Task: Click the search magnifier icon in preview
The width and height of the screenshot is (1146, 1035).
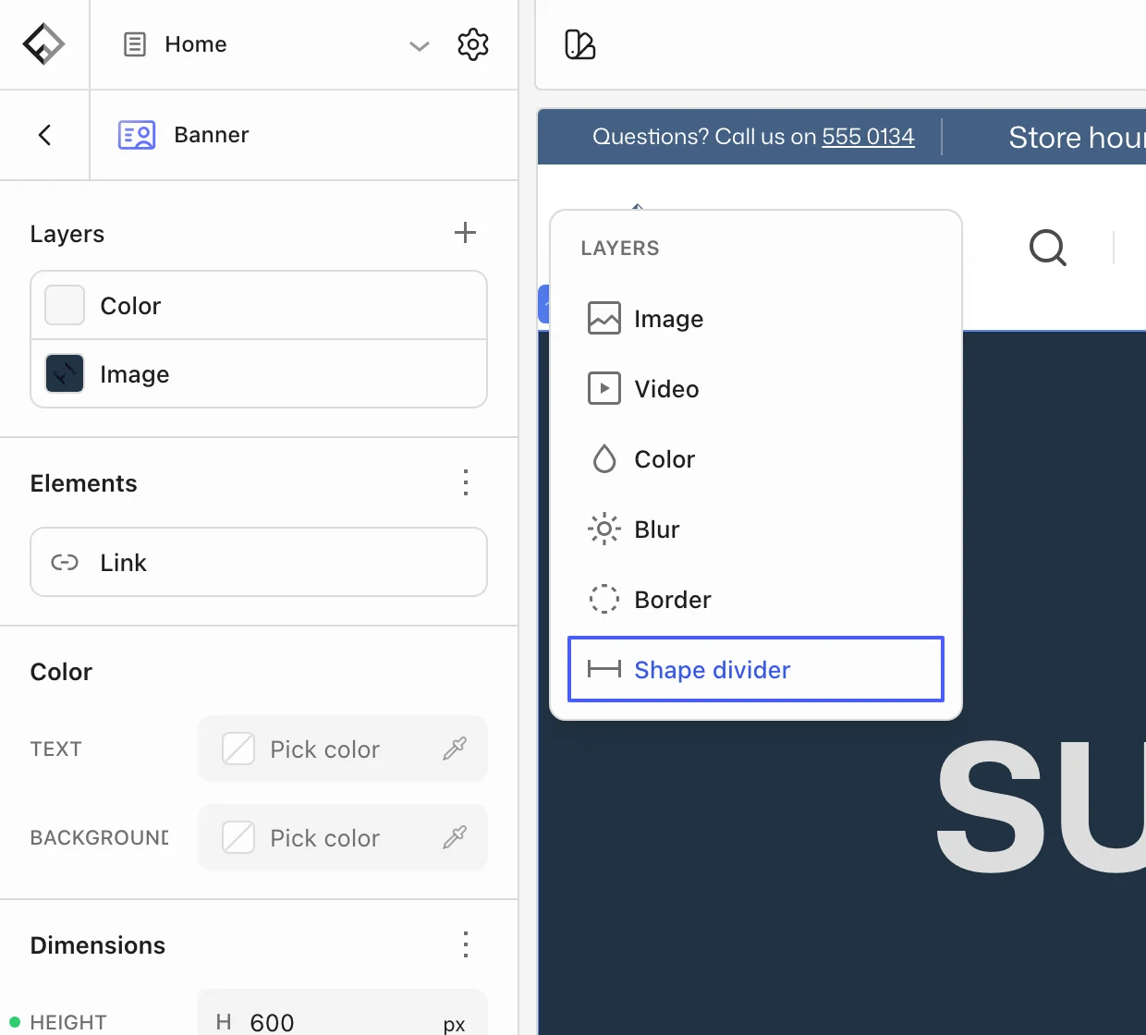Action: click(x=1048, y=248)
